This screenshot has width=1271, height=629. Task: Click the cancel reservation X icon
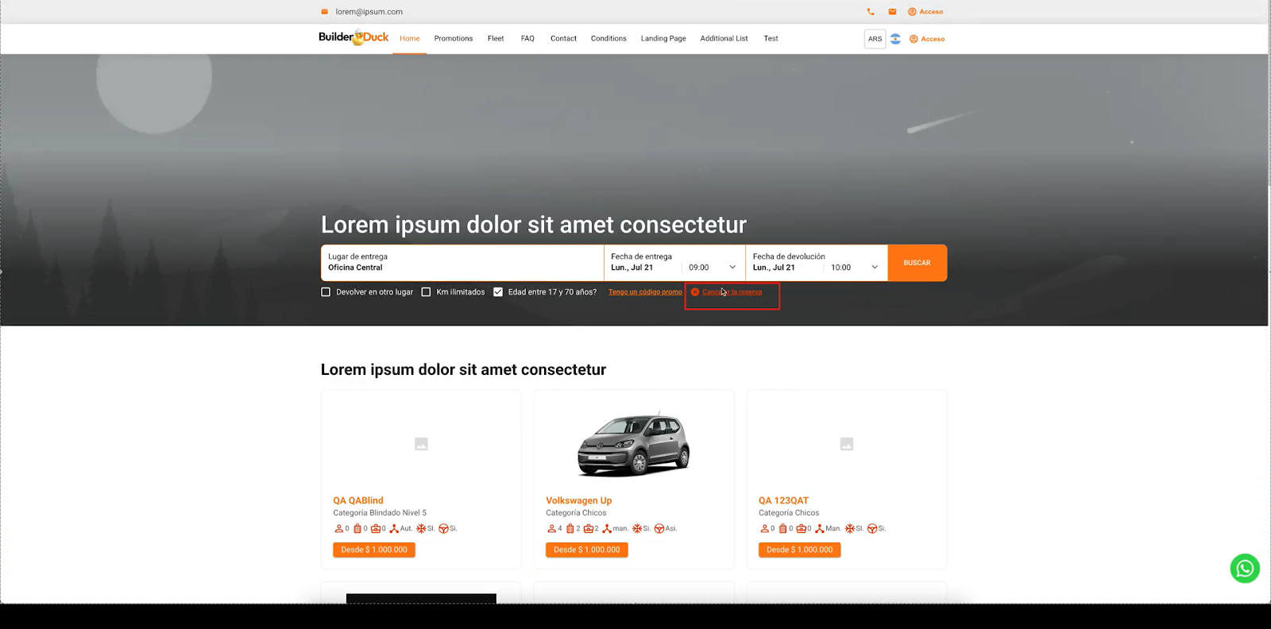click(x=695, y=292)
